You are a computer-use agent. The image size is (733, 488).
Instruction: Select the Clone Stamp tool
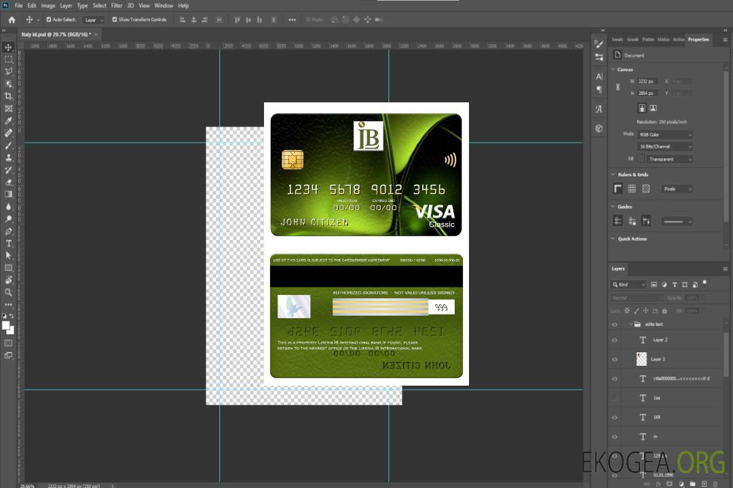click(x=8, y=157)
